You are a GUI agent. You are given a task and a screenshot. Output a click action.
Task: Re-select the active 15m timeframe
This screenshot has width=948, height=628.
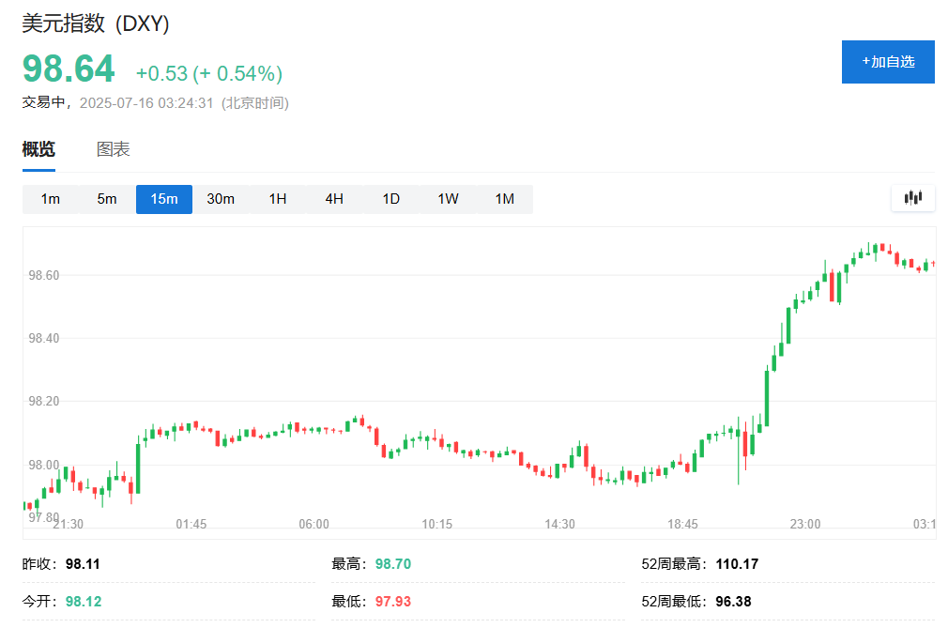click(163, 199)
